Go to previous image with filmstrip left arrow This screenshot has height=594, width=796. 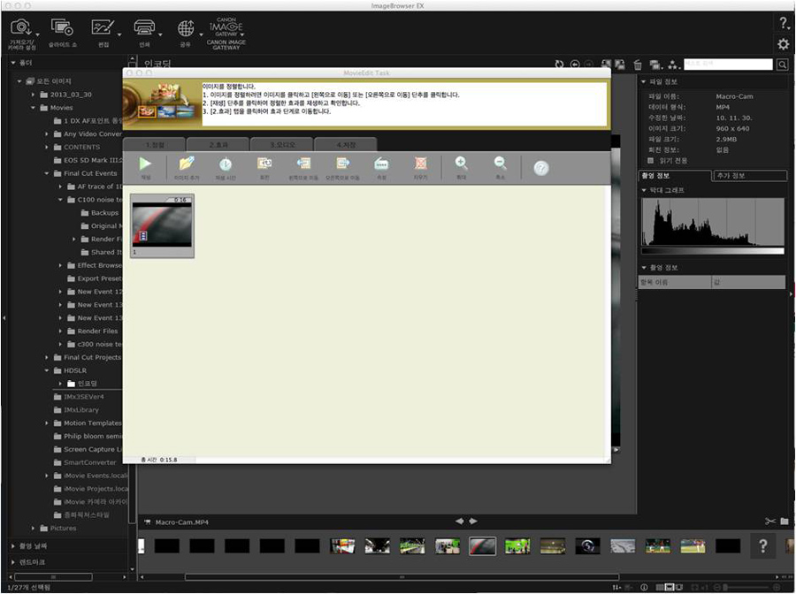coord(459,522)
